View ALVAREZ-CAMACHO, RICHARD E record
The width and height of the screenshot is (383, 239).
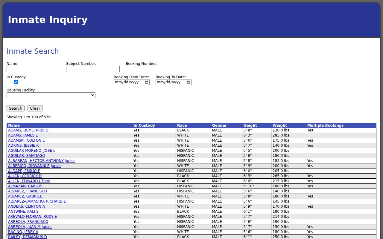pos(37,201)
